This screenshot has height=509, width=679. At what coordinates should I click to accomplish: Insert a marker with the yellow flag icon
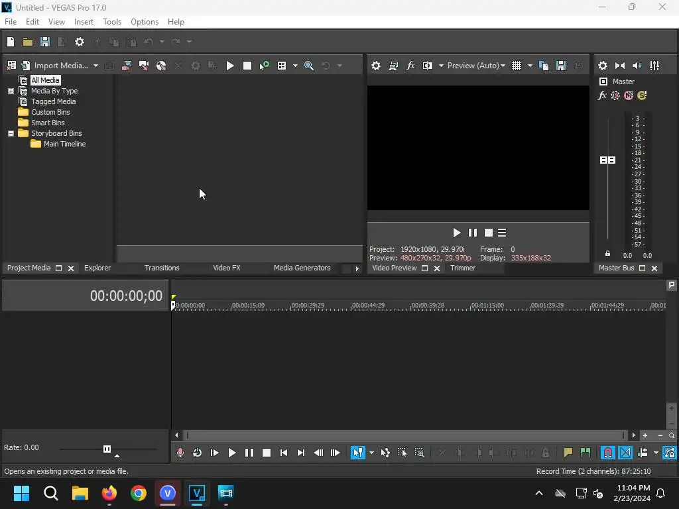(x=568, y=453)
